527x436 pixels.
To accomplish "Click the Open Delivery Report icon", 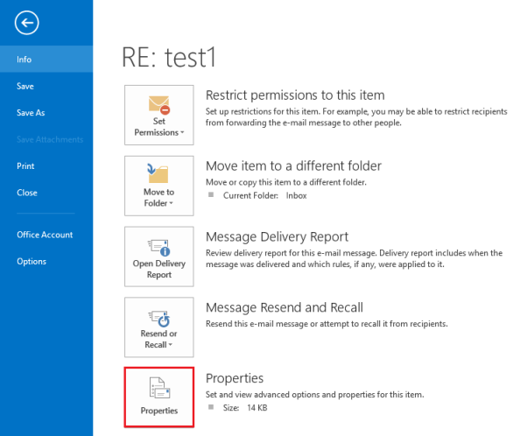I will (x=158, y=248).
